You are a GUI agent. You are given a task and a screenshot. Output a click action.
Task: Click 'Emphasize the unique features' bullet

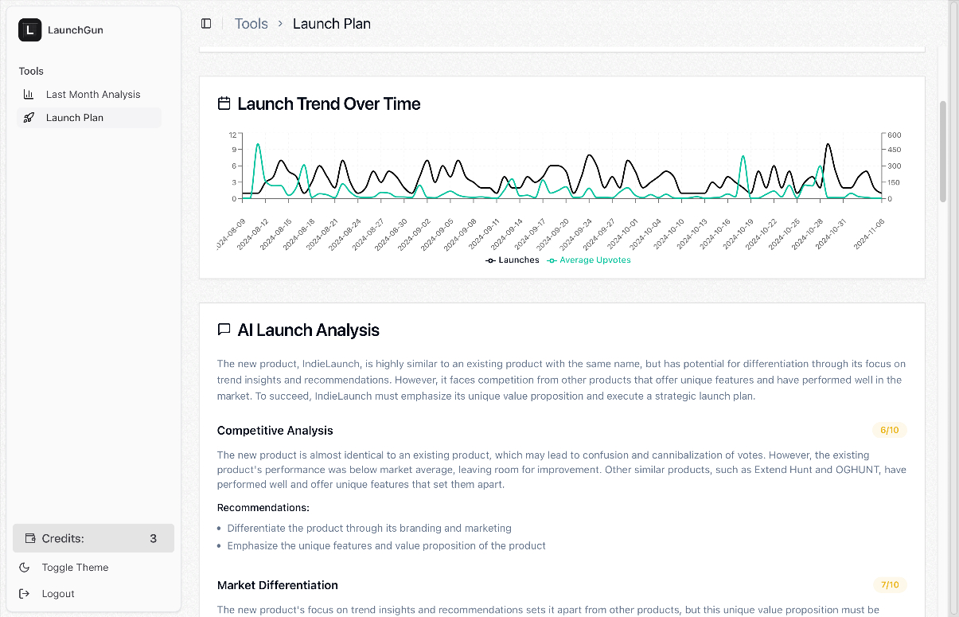(387, 546)
